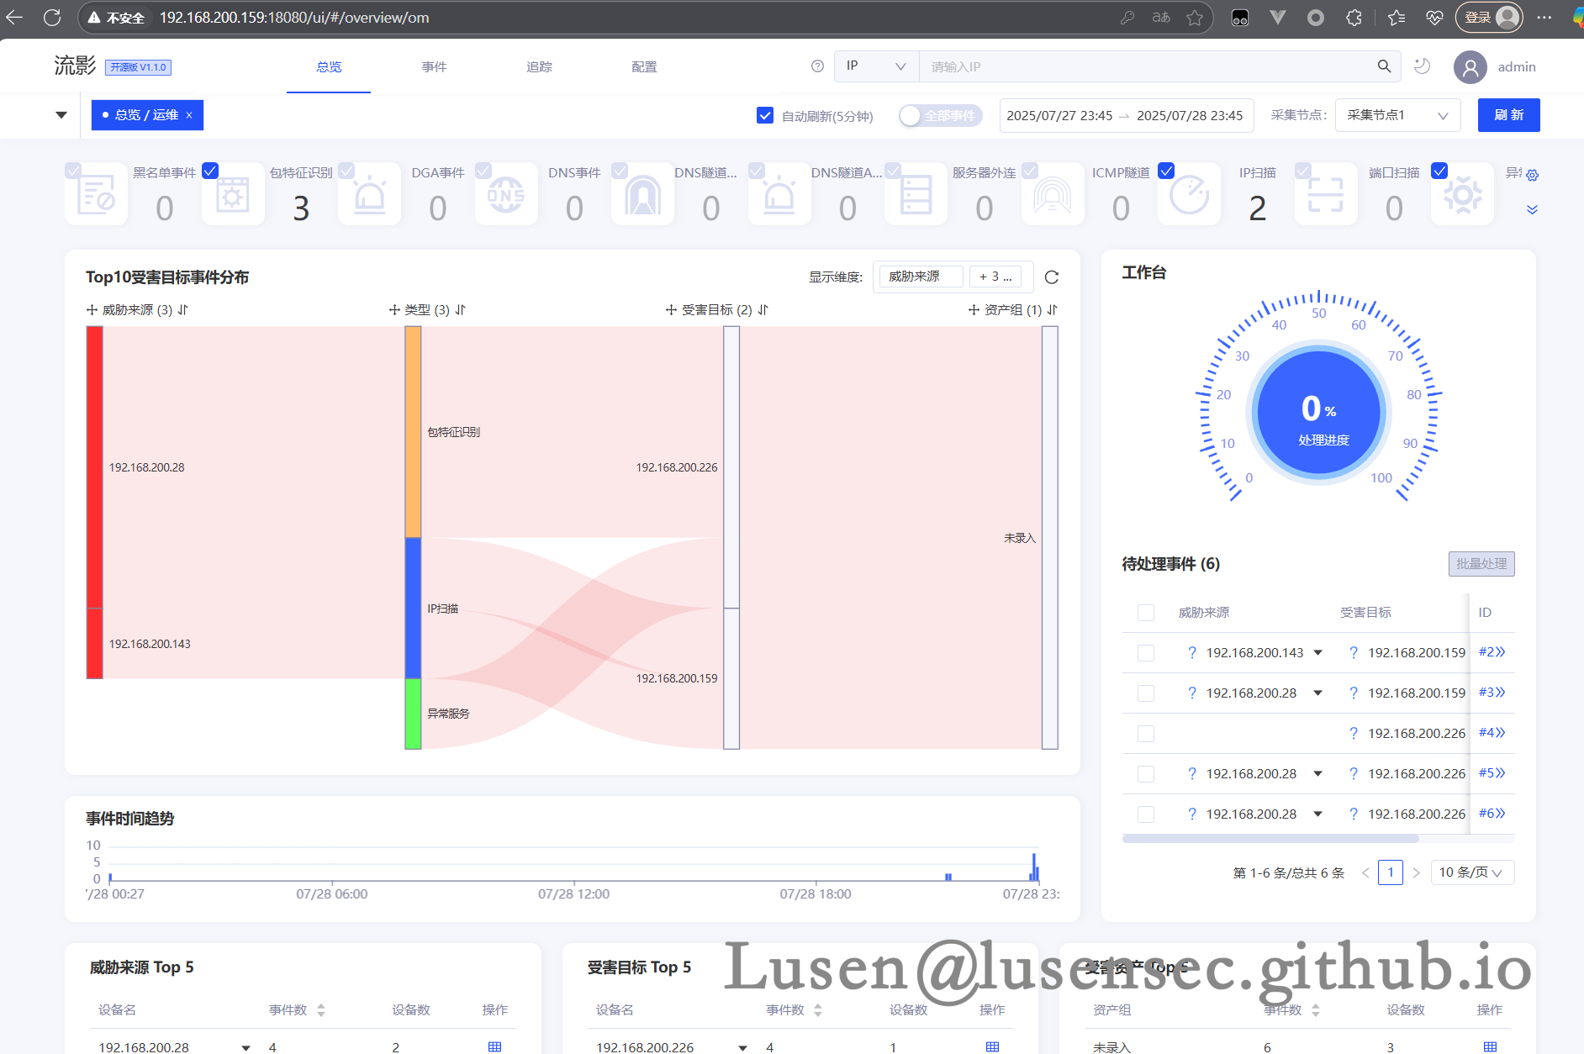Open the 追踪 tab
This screenshot has width=1584, height=1054.
(x=539, y=67)
